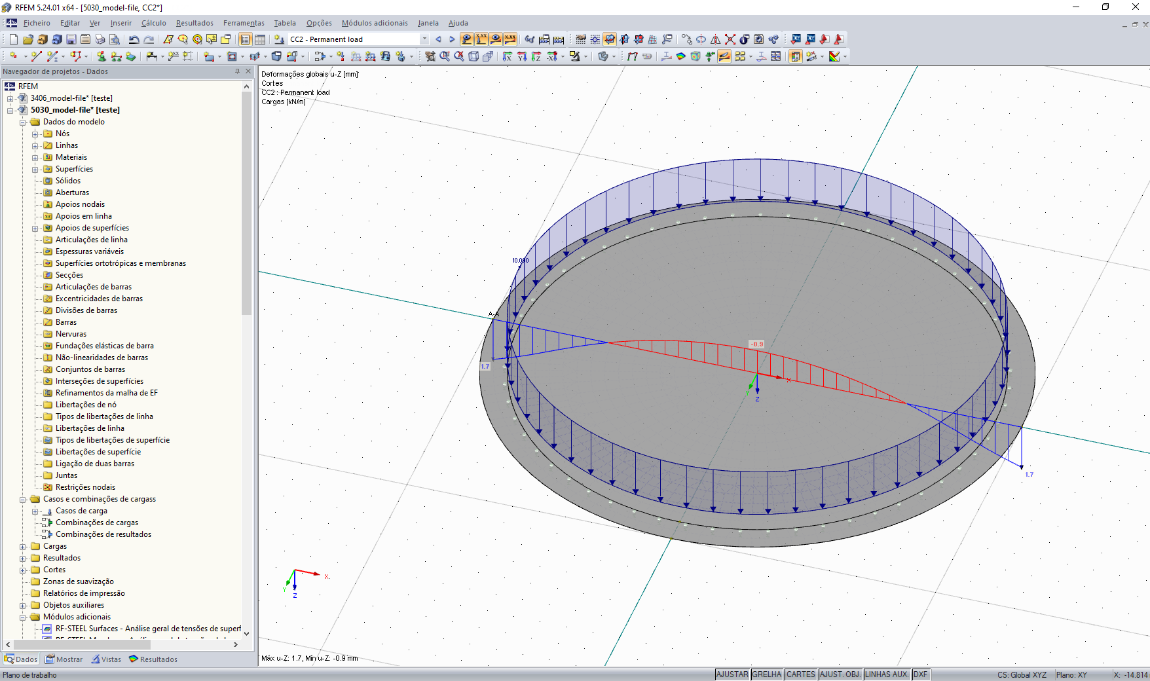Screen dimensions: 1150x681
Task: Select the New Model icon
Action: pyautogui.click(x=13, y=39)
